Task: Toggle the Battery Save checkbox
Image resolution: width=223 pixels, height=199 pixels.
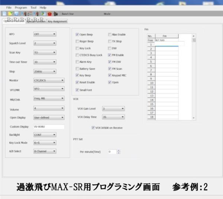Action: tap(77, 69)
